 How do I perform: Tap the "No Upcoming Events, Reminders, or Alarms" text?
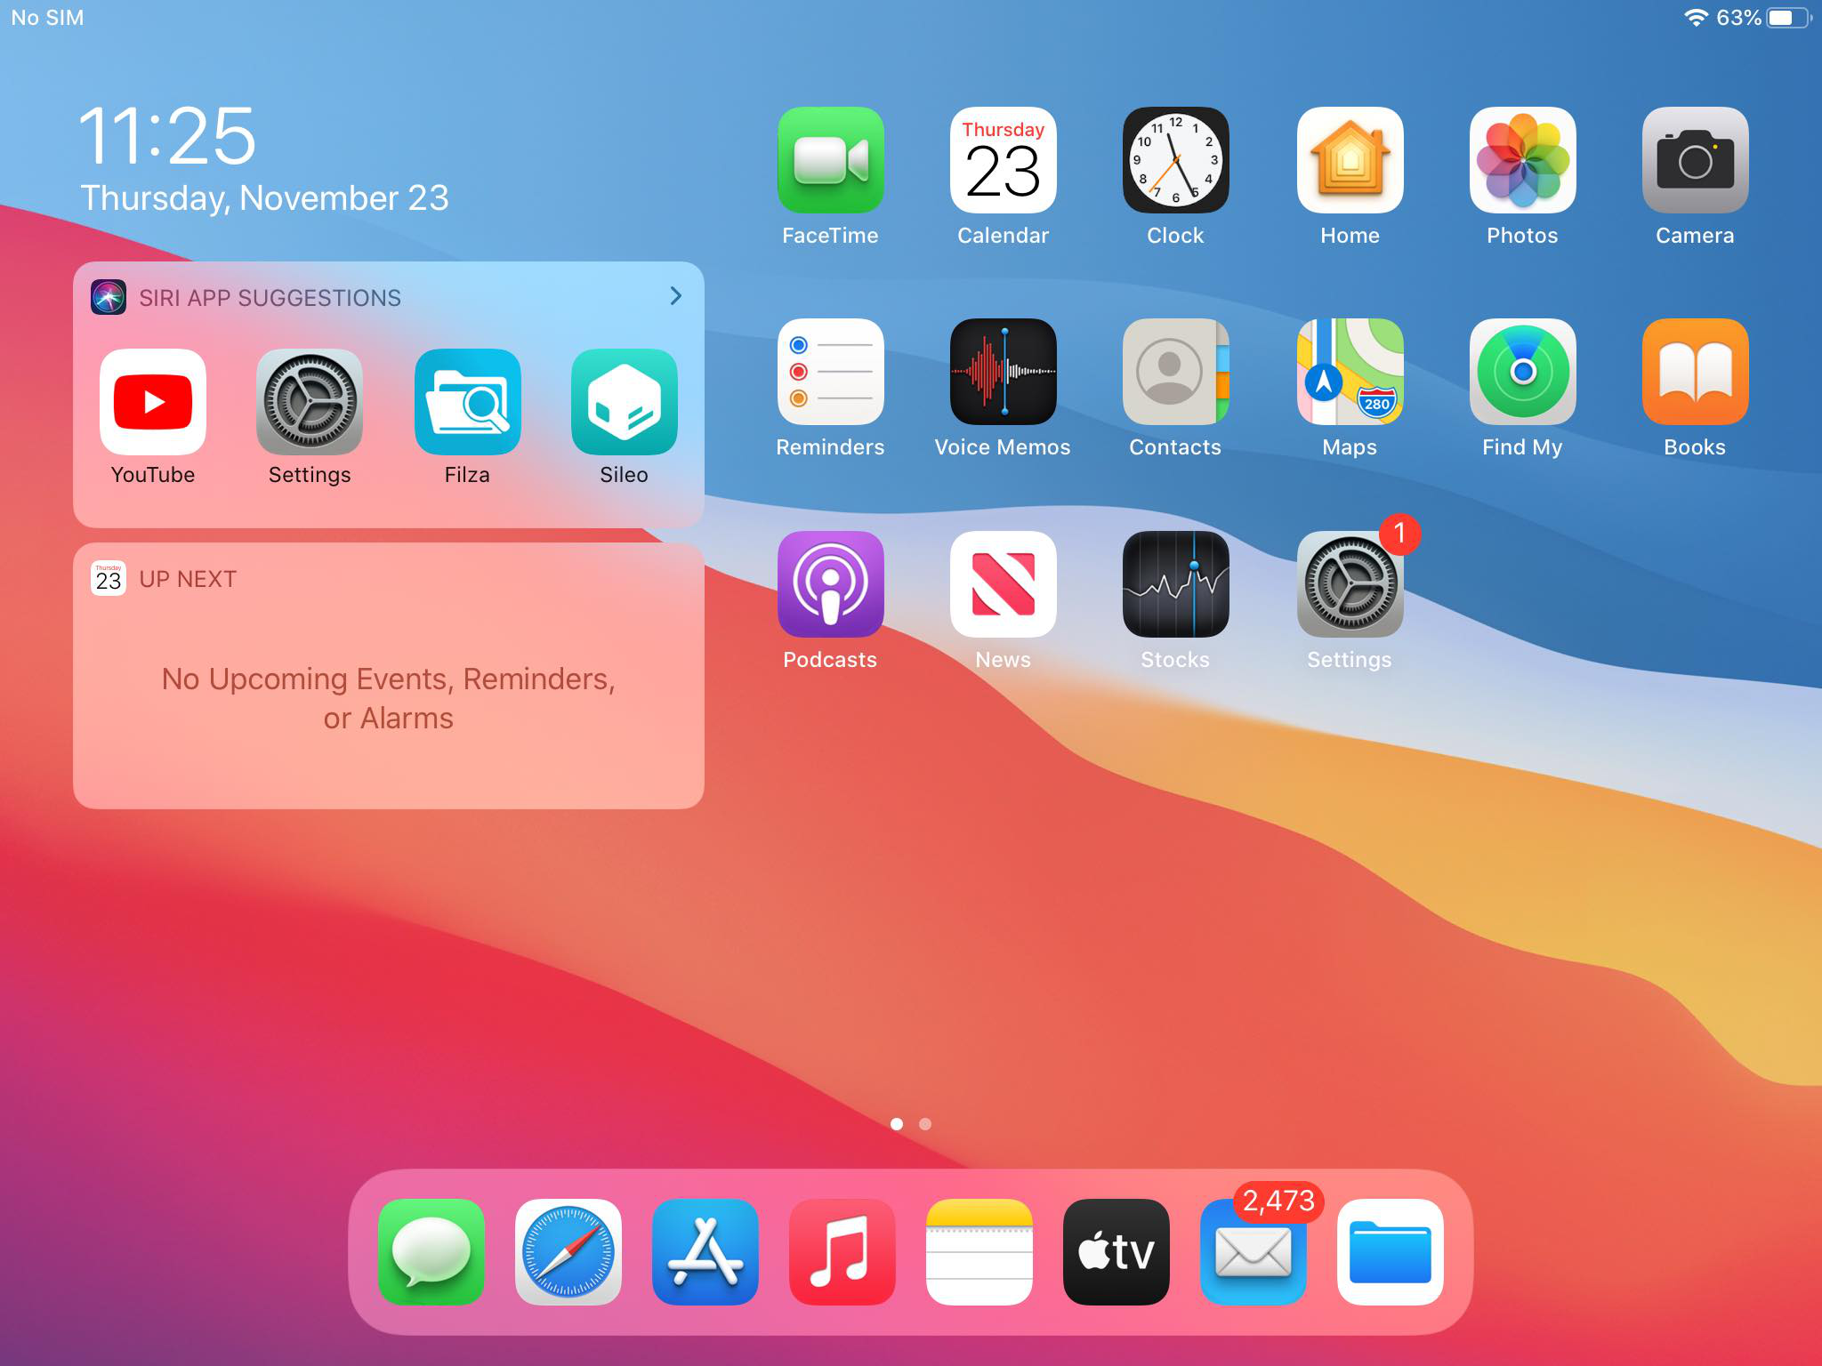(x=389, y=698)
